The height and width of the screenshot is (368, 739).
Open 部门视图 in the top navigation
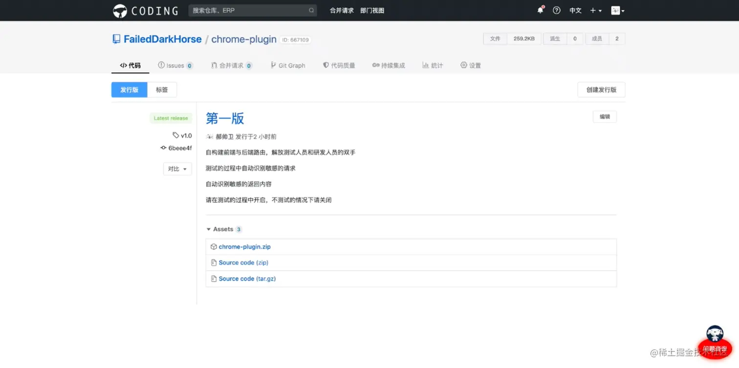[372, 10]
